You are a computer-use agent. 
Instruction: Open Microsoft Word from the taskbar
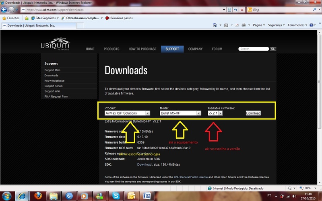[147, 196]
